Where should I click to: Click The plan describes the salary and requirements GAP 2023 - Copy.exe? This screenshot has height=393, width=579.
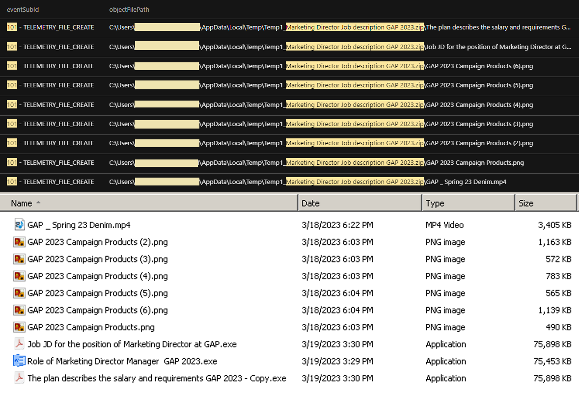click(157, 378)
